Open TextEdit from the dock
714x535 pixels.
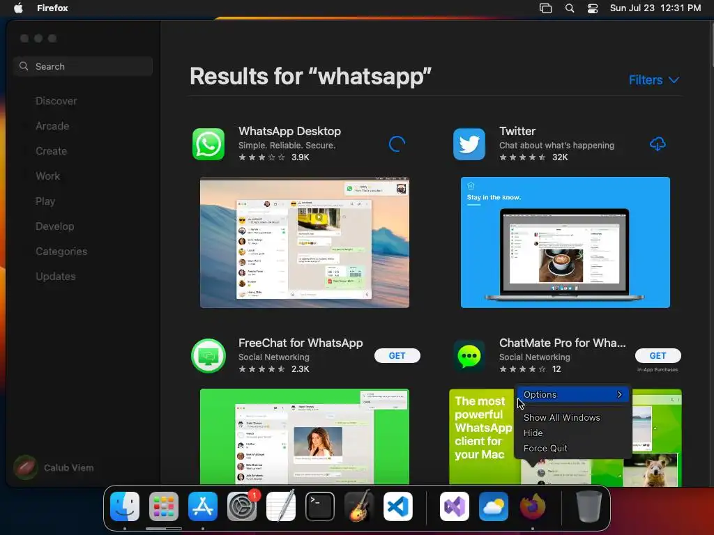281,506
